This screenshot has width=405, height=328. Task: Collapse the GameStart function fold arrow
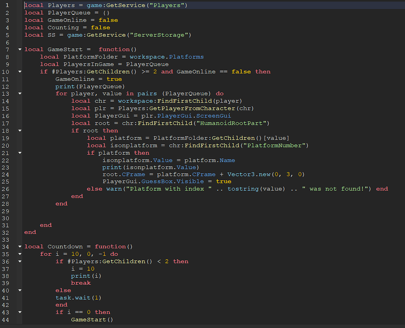click(20, 49)
